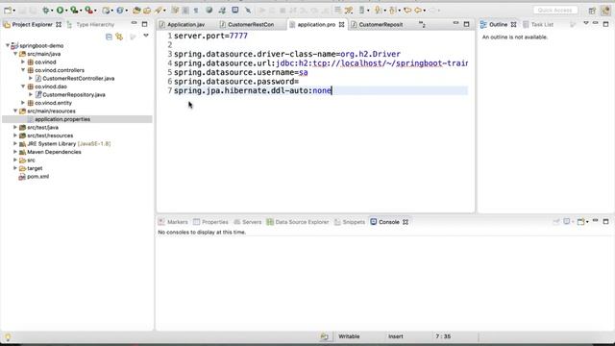The height and width of the screenshot is (346, 615).
Task: Click inside the Quick Access field
Action: [x=555, y=11]
